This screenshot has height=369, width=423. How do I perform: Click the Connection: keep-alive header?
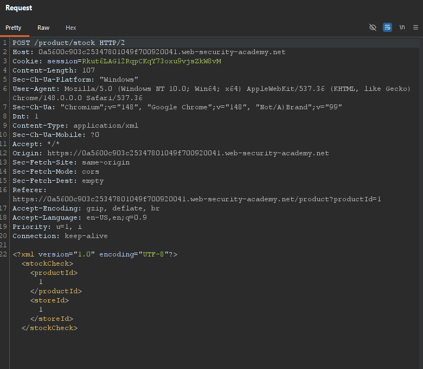pyautogui.click(x=60, y=236)
